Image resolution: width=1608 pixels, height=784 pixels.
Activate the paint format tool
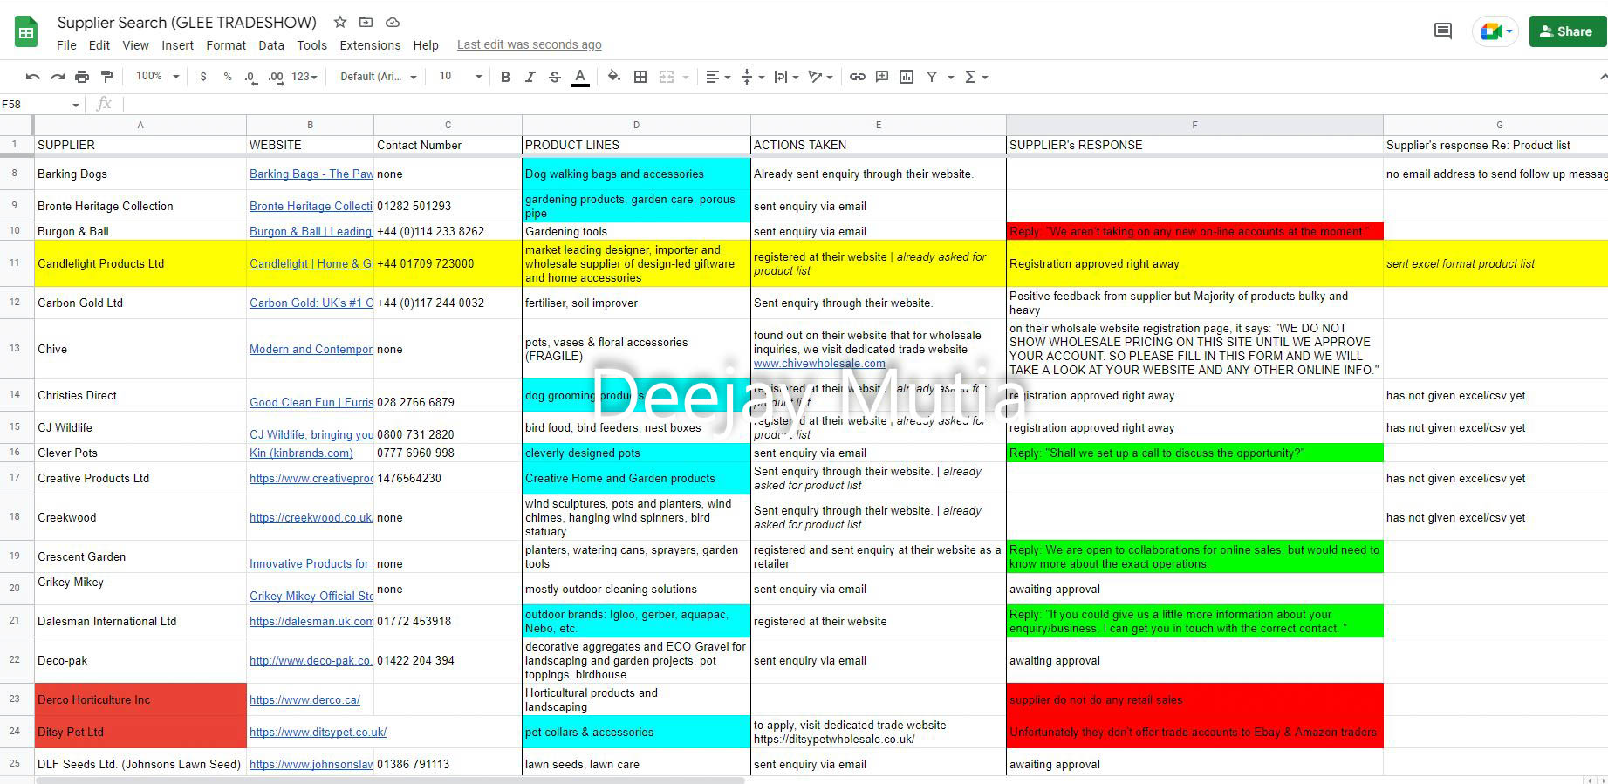click(x=106, y=77)
